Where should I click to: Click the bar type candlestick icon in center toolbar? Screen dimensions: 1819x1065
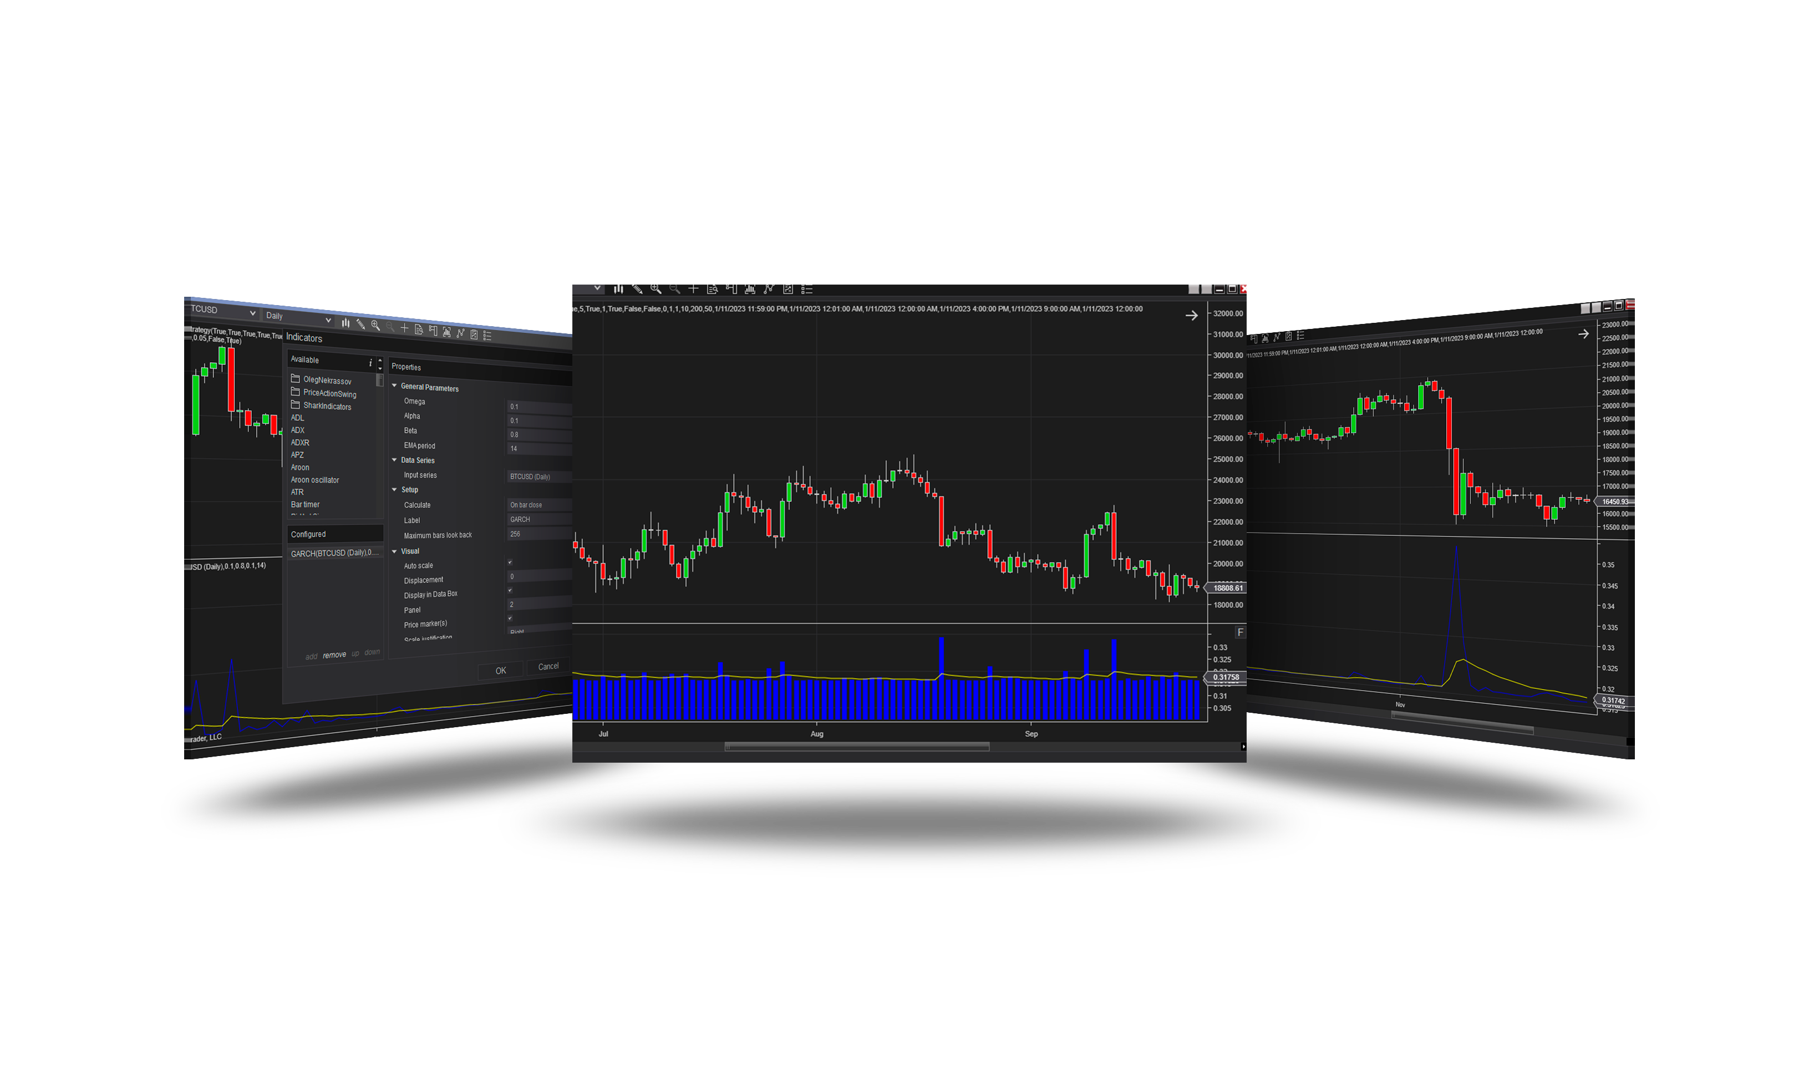(x=618, y=289)
